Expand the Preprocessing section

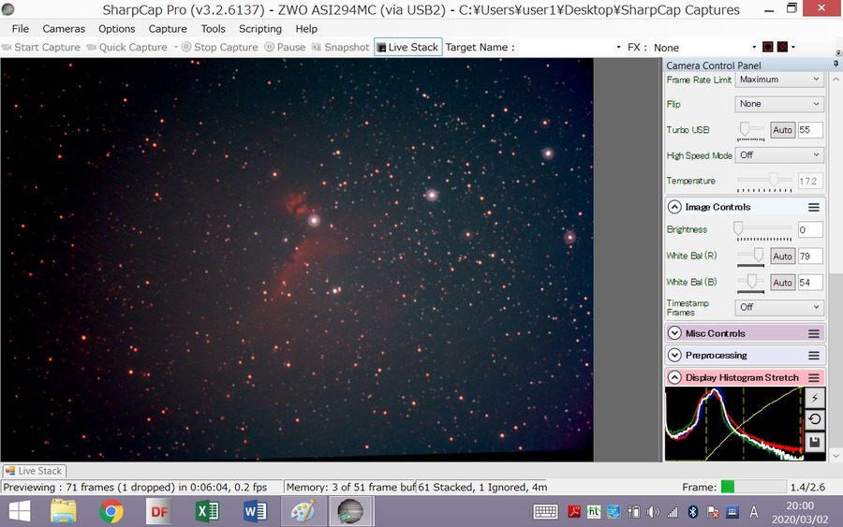pos(674,356)
